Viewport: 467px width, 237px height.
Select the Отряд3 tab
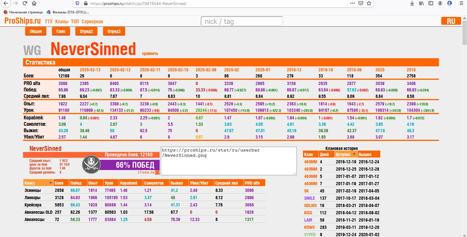114,31
